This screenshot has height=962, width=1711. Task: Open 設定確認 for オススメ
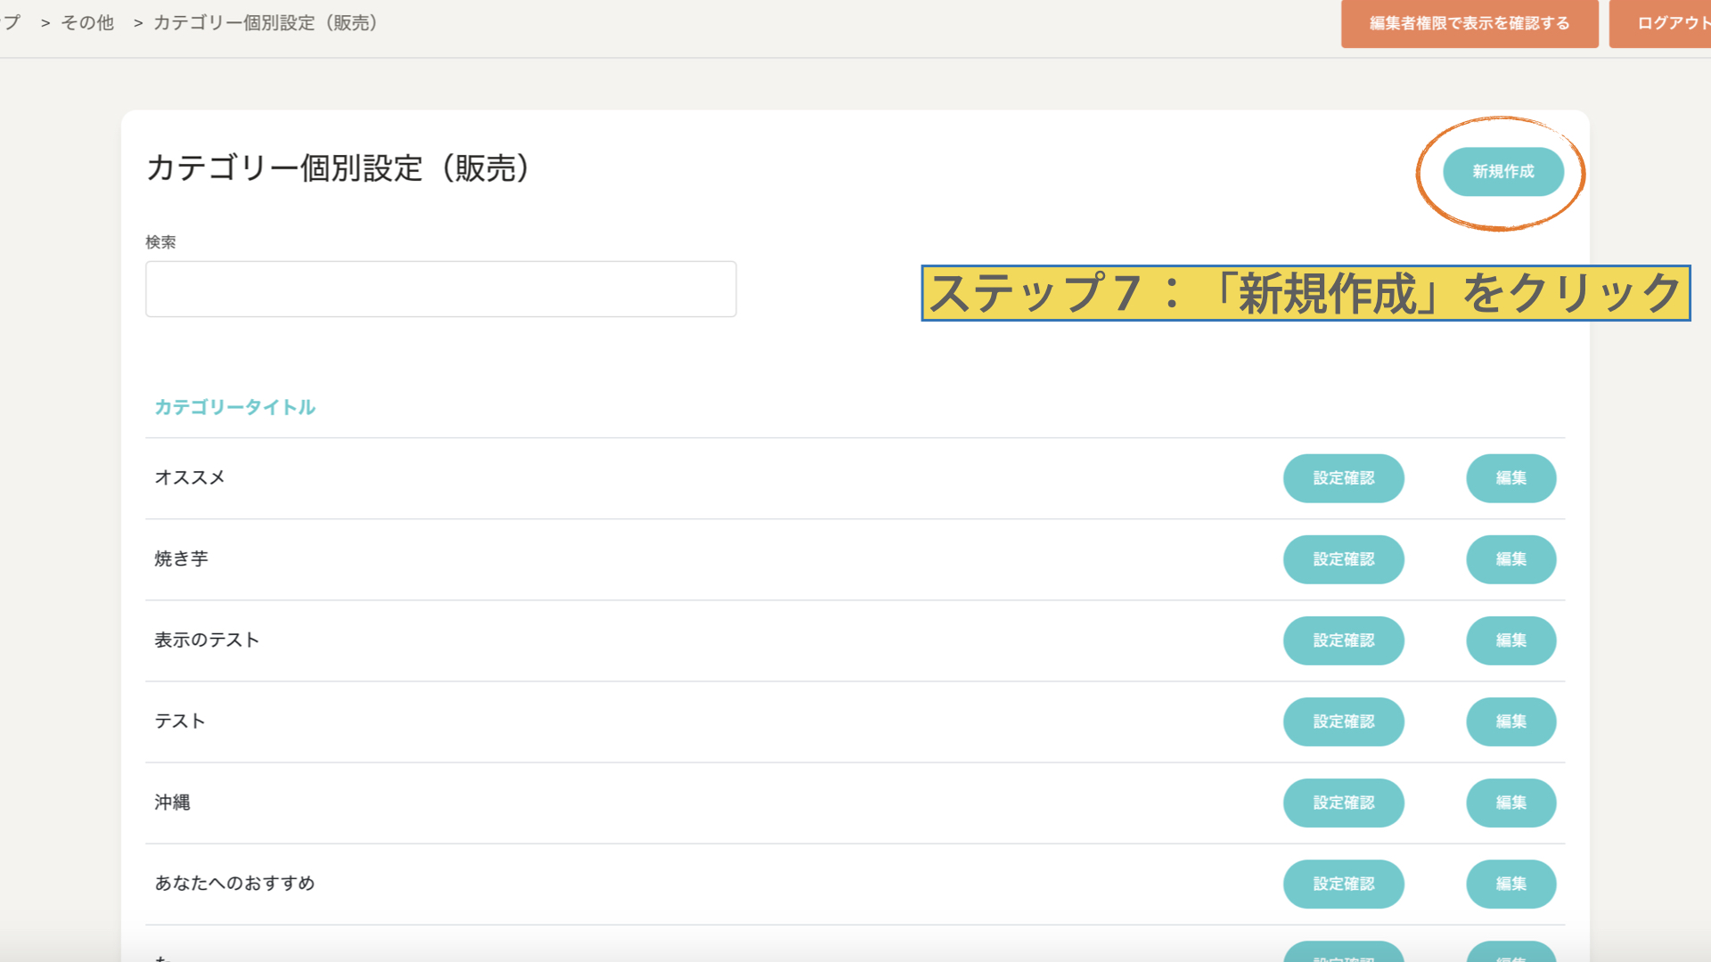1343,478
